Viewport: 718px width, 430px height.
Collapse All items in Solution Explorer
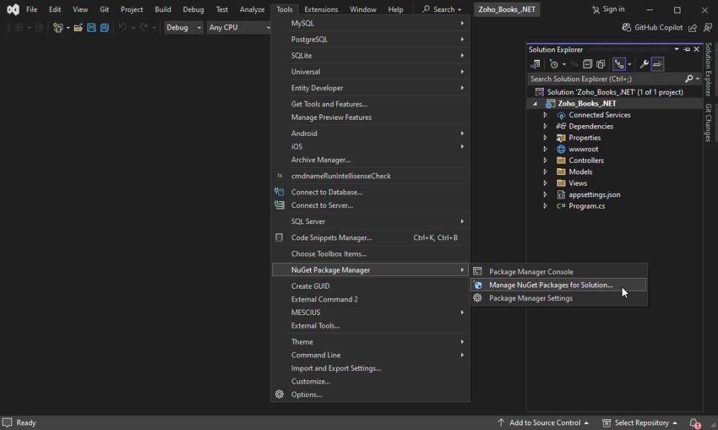tap(588, 63)
